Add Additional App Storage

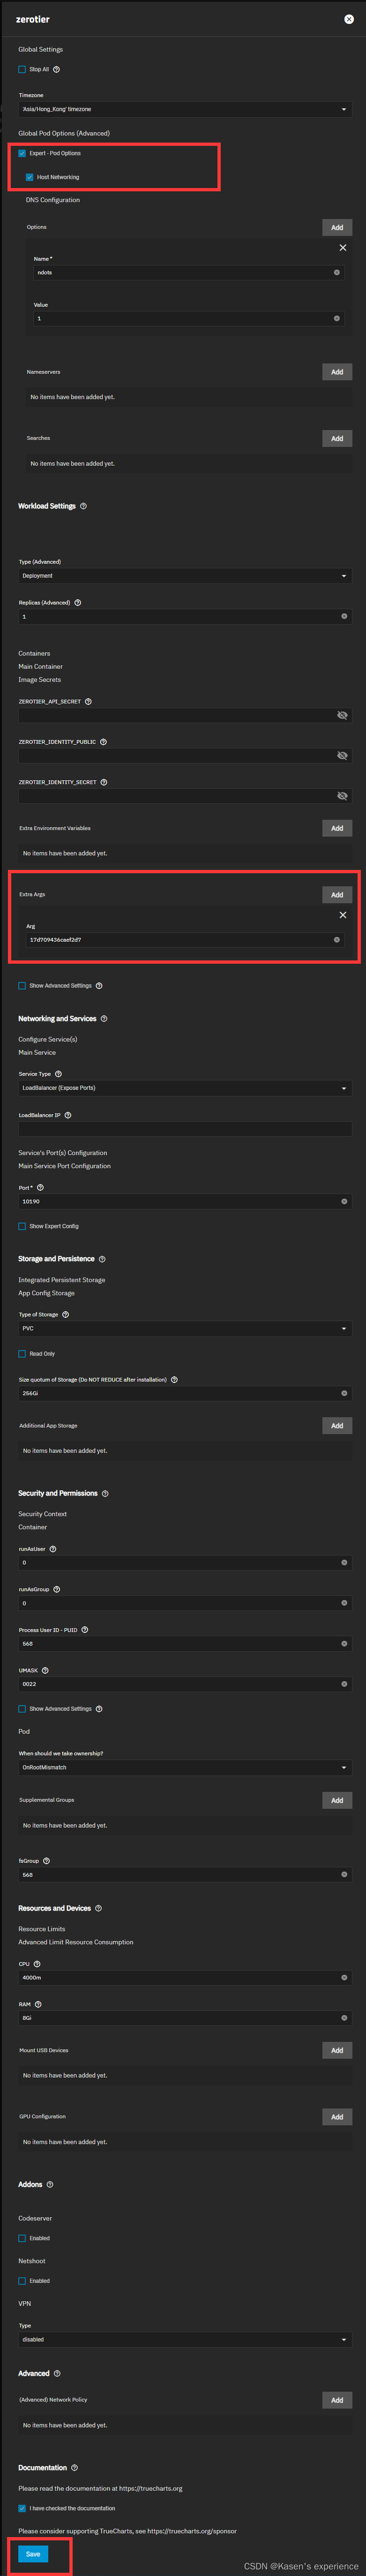pyautogui.click(x=337, y=1425)
